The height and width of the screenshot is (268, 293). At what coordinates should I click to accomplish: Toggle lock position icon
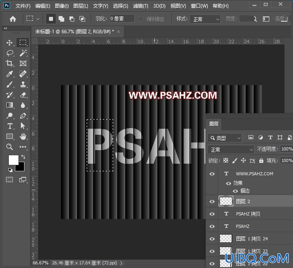pyautogui.click(x=243, y=160)
